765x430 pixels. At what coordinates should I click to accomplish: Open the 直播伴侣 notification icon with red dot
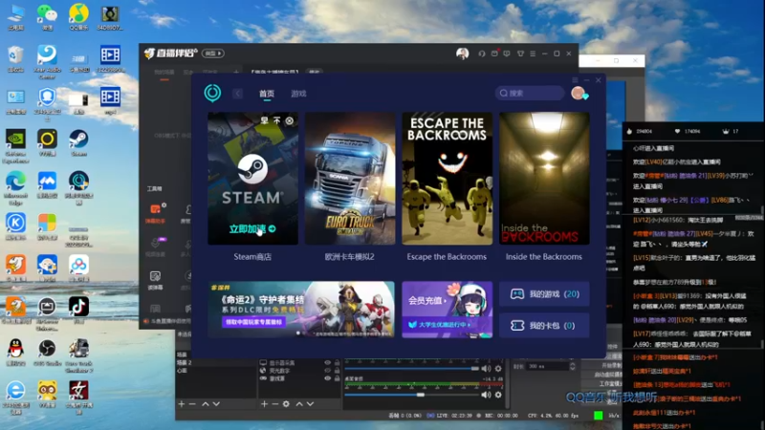[x=494, y=54]
